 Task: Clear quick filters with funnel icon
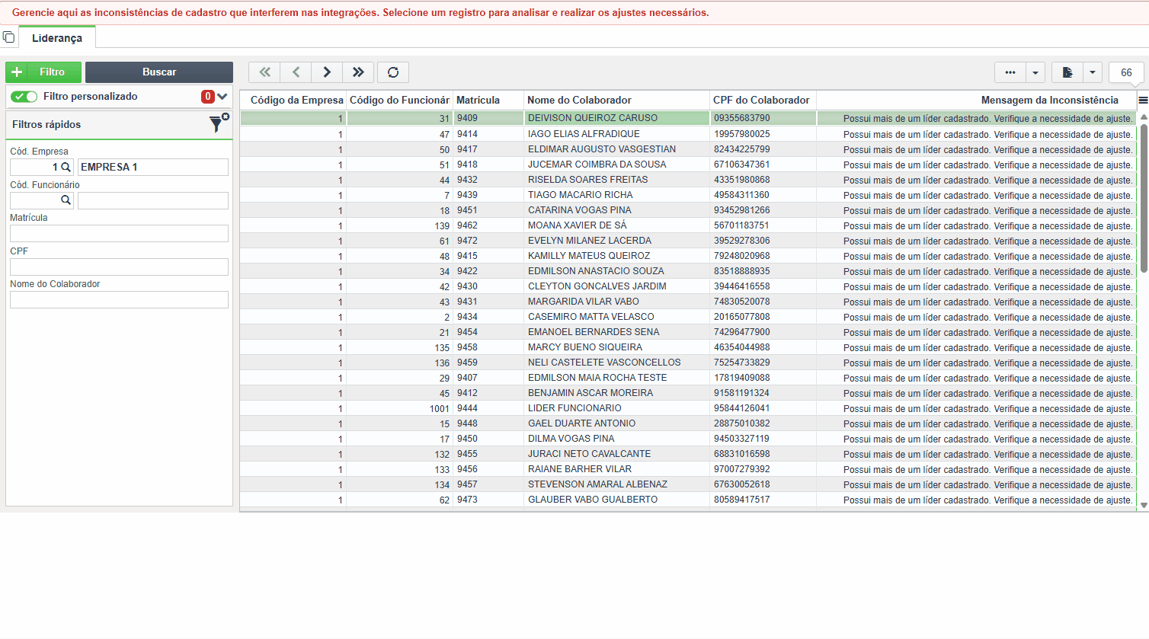(x=219, y=124)
